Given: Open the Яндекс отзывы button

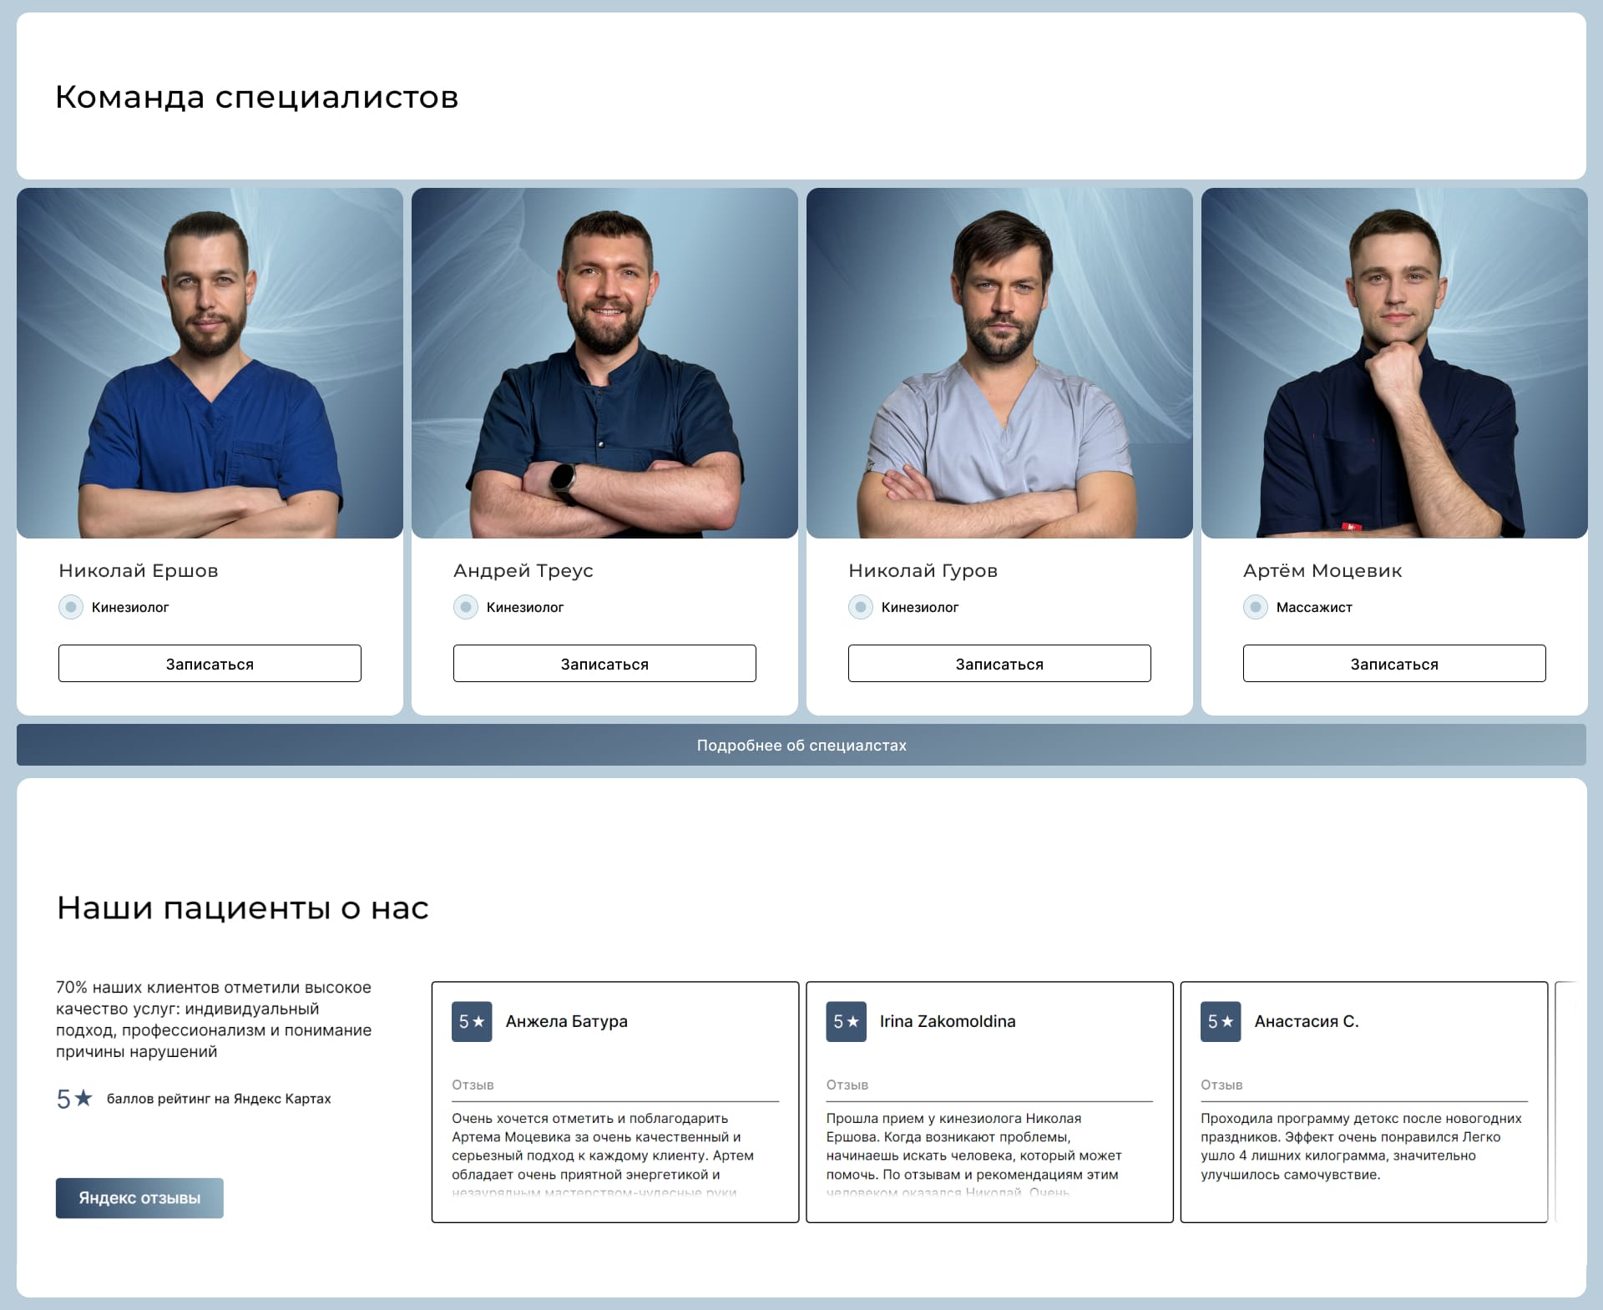Looking at the screenshot, I should tap(139, 1198).
